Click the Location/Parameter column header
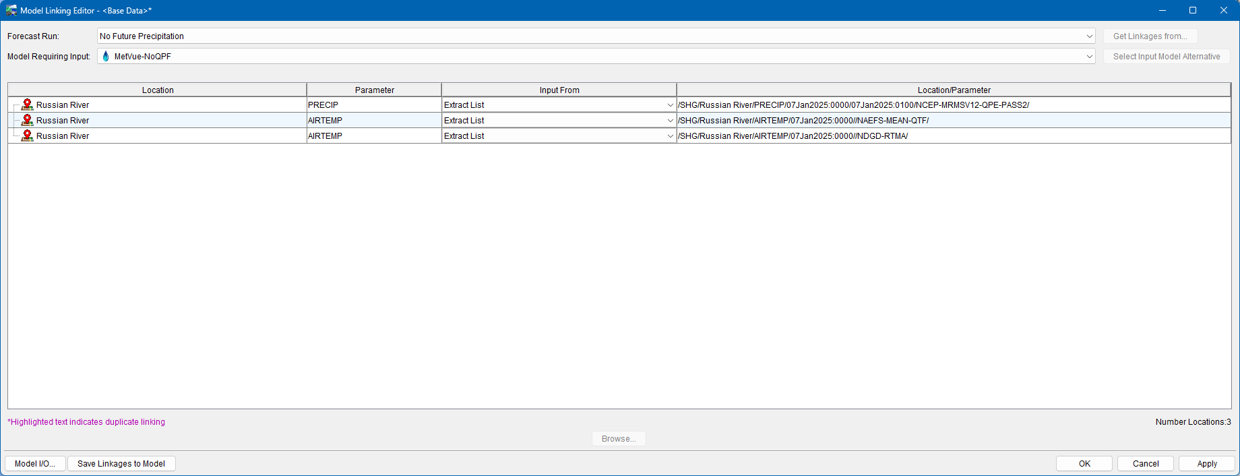Screen dimensions: 1240x476 coord(954,90)
